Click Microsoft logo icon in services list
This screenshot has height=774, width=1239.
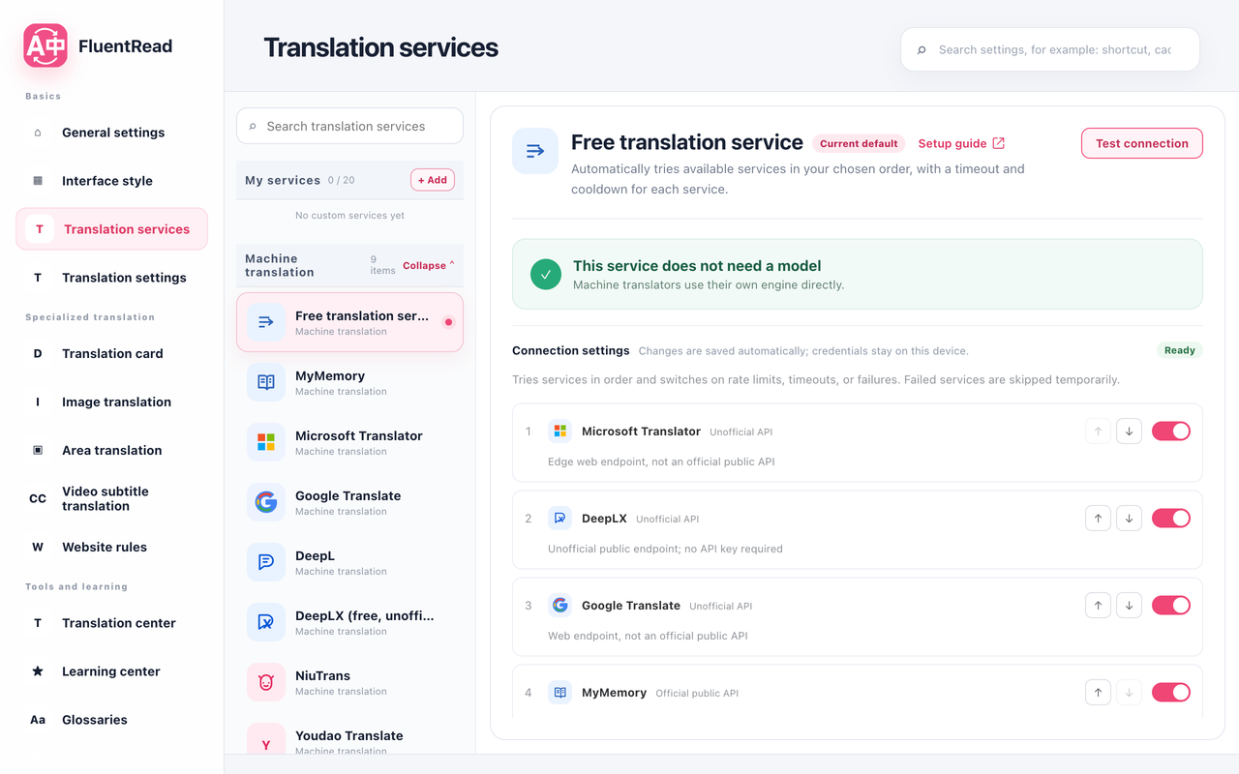tap(266, 442)
